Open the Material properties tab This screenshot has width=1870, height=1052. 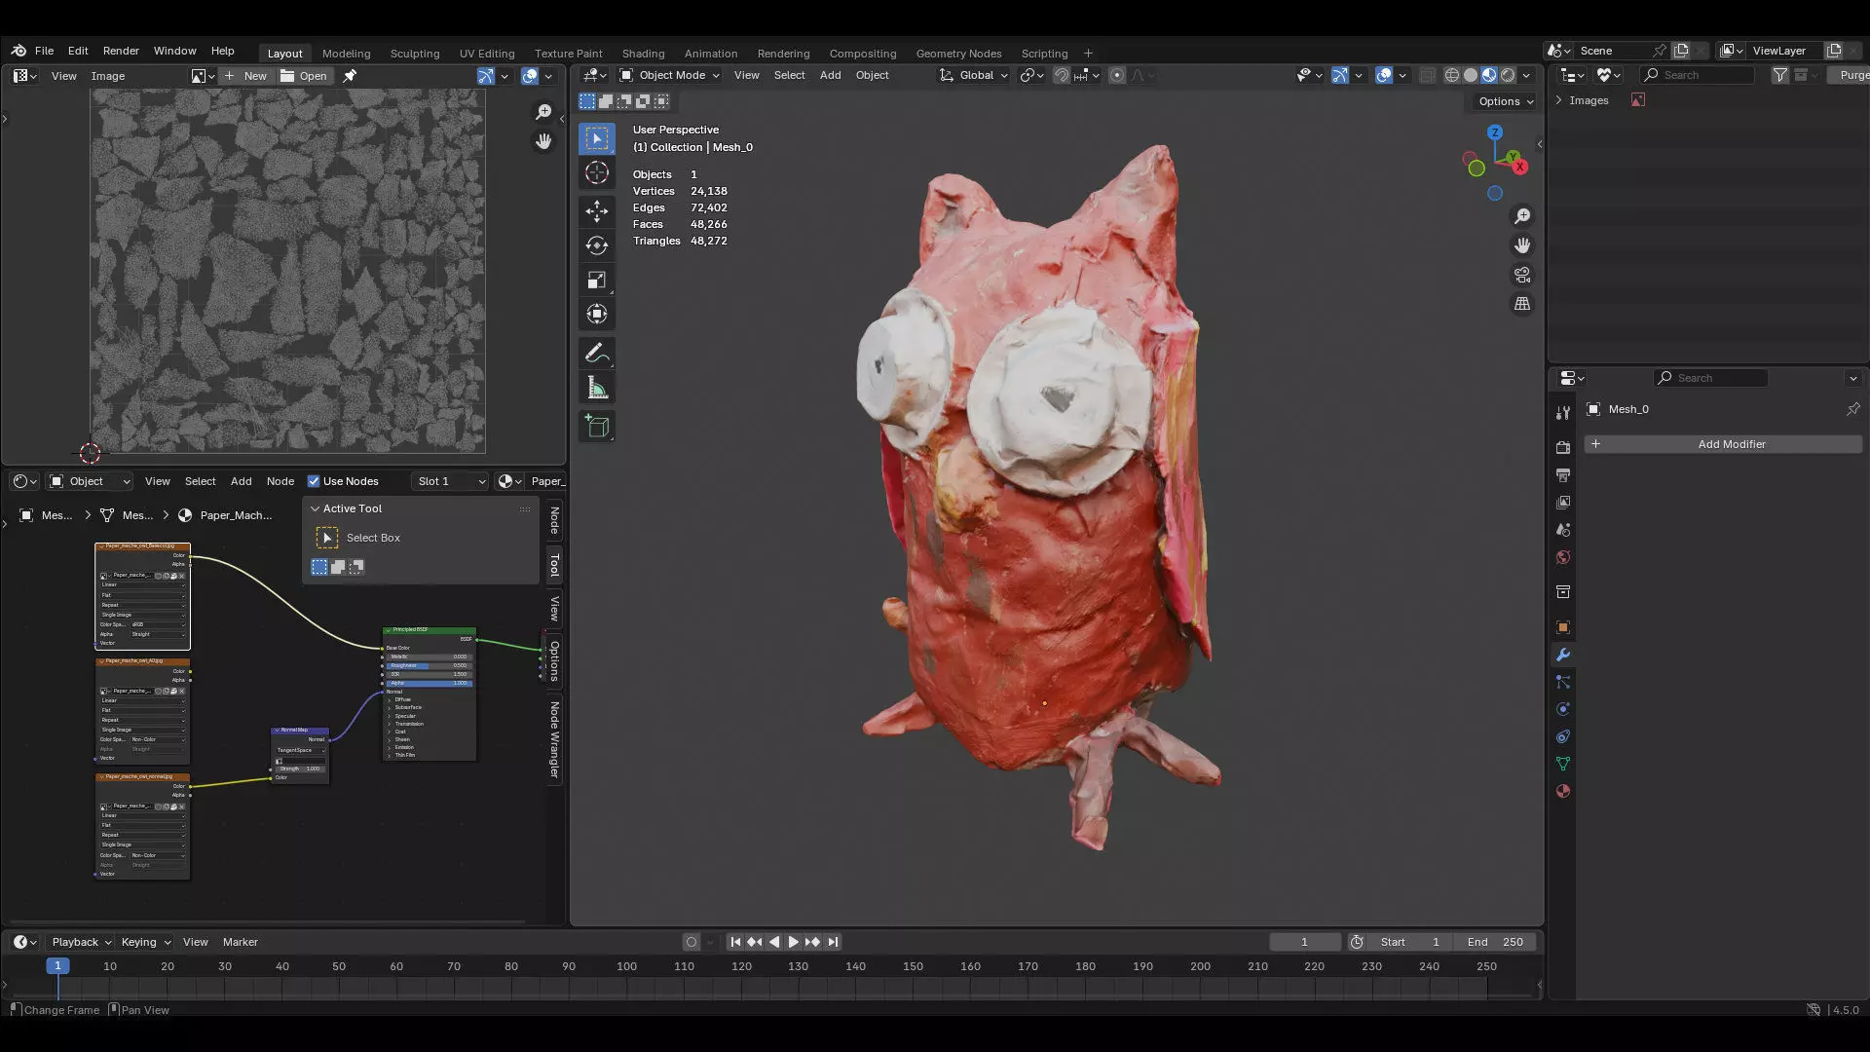click(x=1563, y=791)
